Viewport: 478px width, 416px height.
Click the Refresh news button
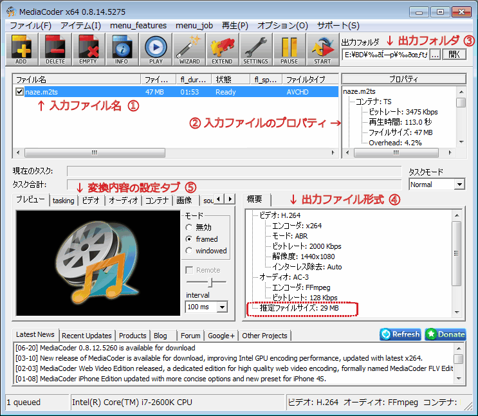tap(400, 334)
